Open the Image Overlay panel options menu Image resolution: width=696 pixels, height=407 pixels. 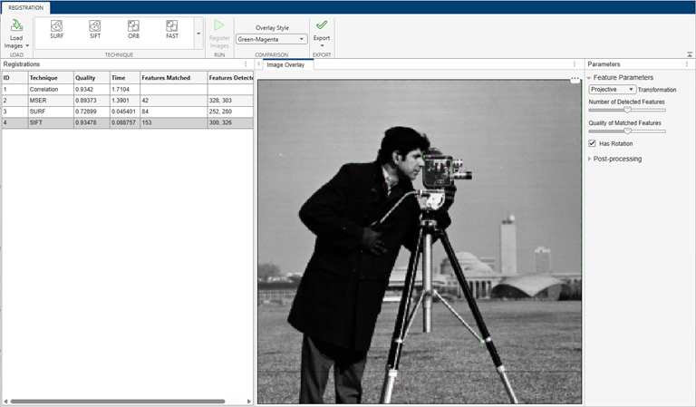pyautogui.click(x=574, y=64)
